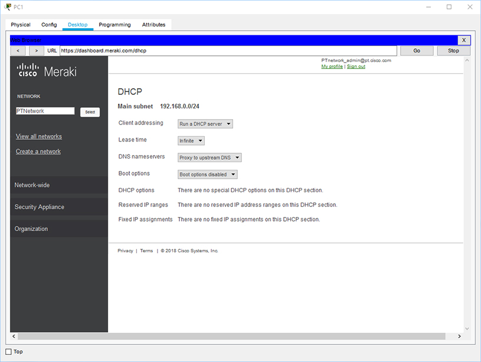The image size is (481, 362).
Task: Open the DNS nameservers dropdown
Action: 210,157
